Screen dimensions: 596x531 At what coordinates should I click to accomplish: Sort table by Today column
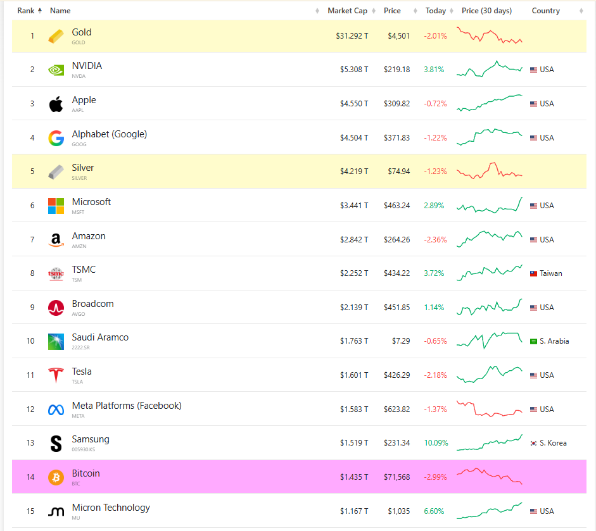tap(440, 11)
